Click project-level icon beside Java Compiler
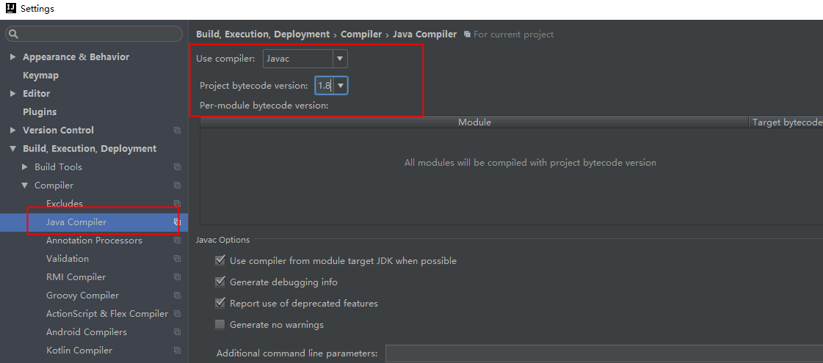The image size is (823, 363). (x=178, y=222)
